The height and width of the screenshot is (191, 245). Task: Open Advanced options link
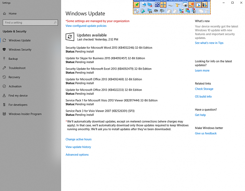point(77,155)
